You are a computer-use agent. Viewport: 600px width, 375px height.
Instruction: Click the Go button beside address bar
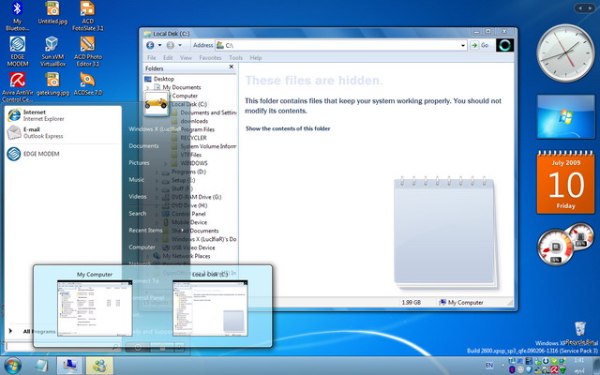tap(480, 45)
